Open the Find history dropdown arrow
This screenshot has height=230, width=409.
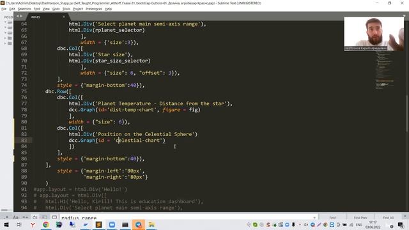click(x=314, y=217)
